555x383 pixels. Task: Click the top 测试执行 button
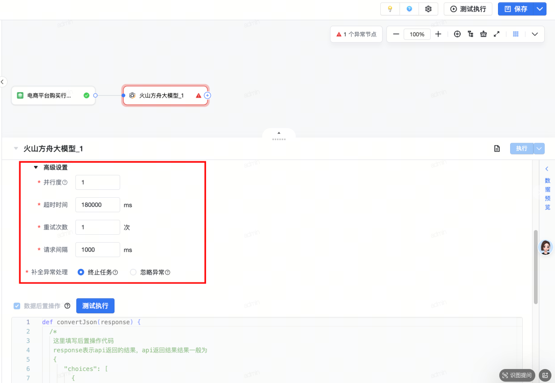pos(468,9)
